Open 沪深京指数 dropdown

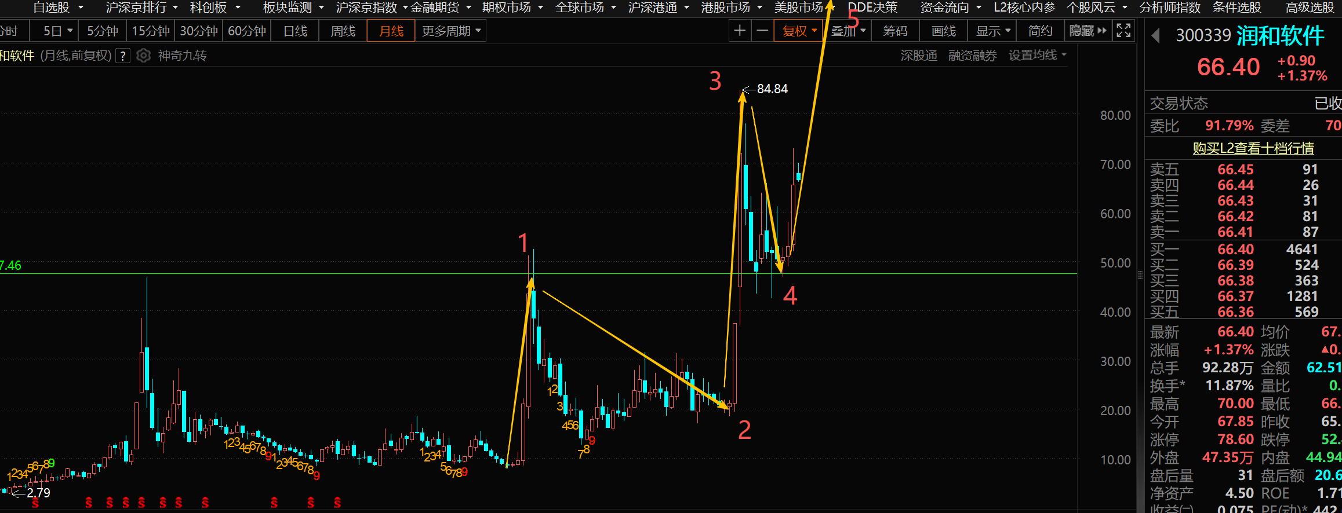coord(372,8)
